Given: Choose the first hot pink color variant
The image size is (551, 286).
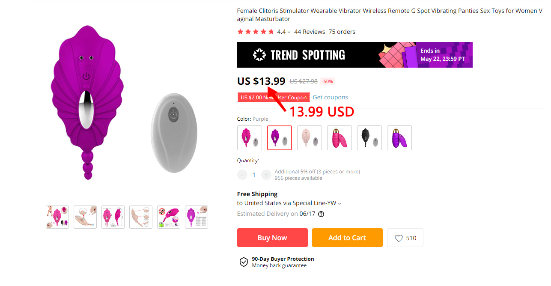Looking at the screenshot, I should (x=250, y=138).
